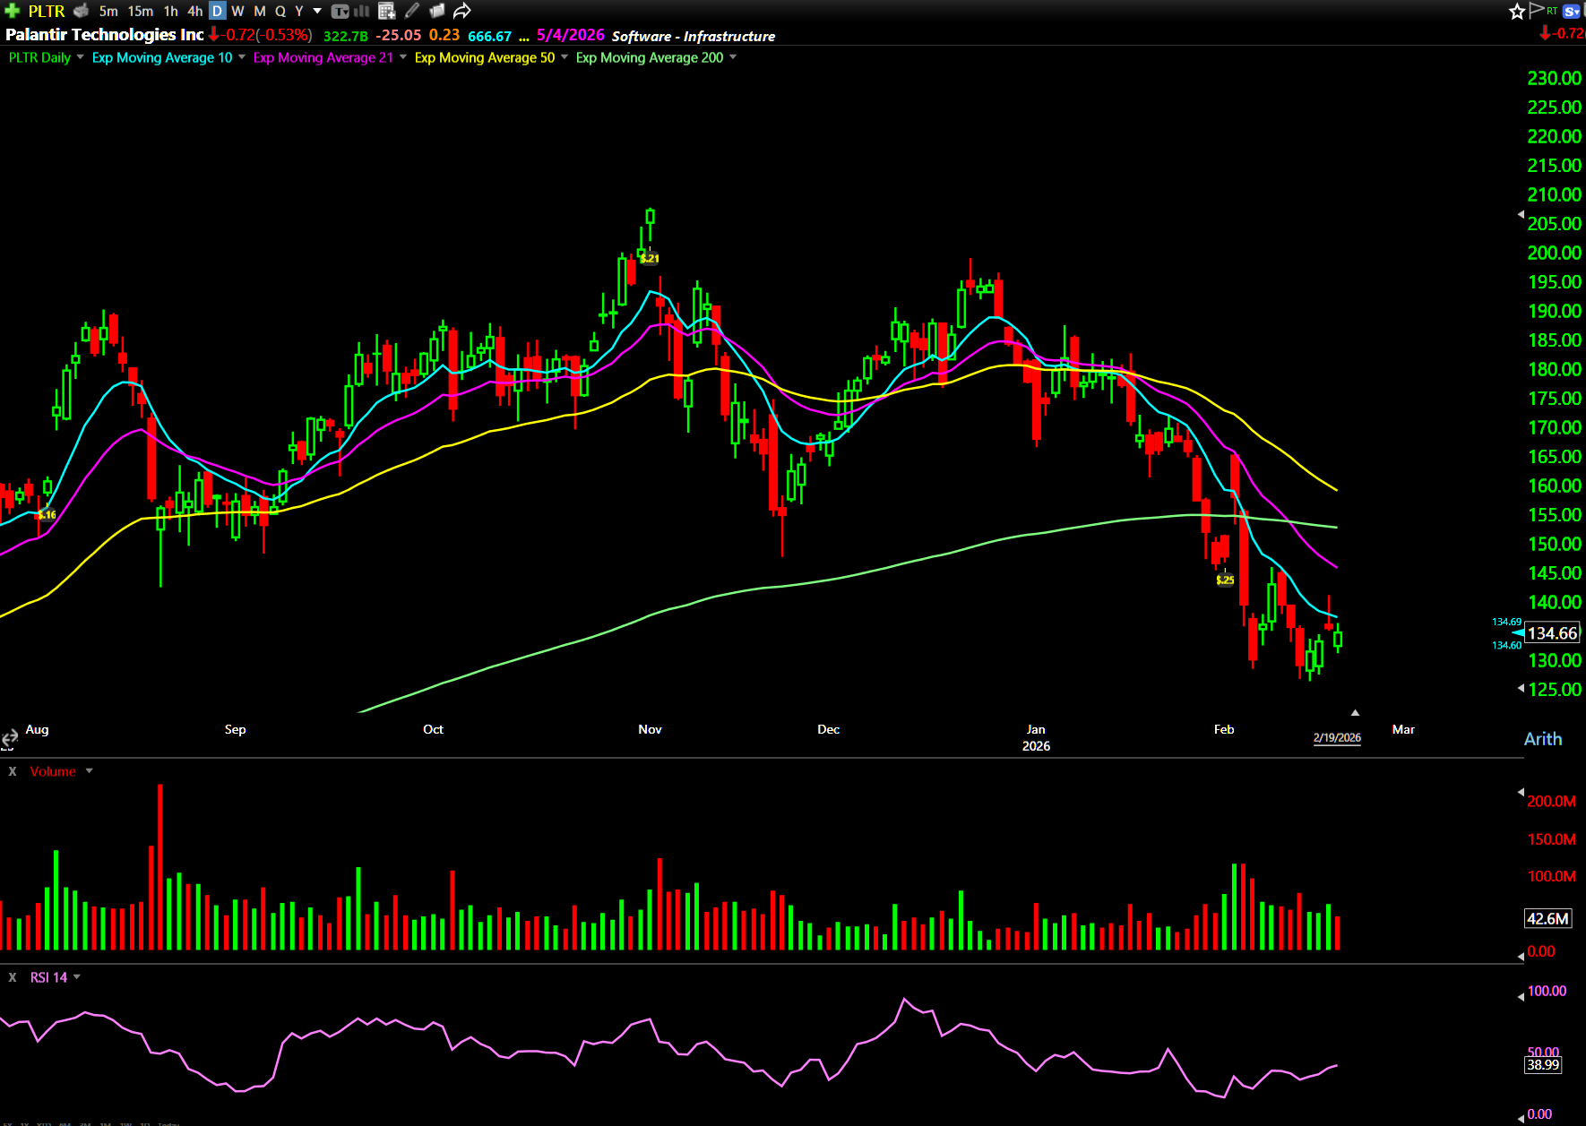
Task: Click the 2/19/2026 date marker on time axis
Action: click(x=1336, y=738)
